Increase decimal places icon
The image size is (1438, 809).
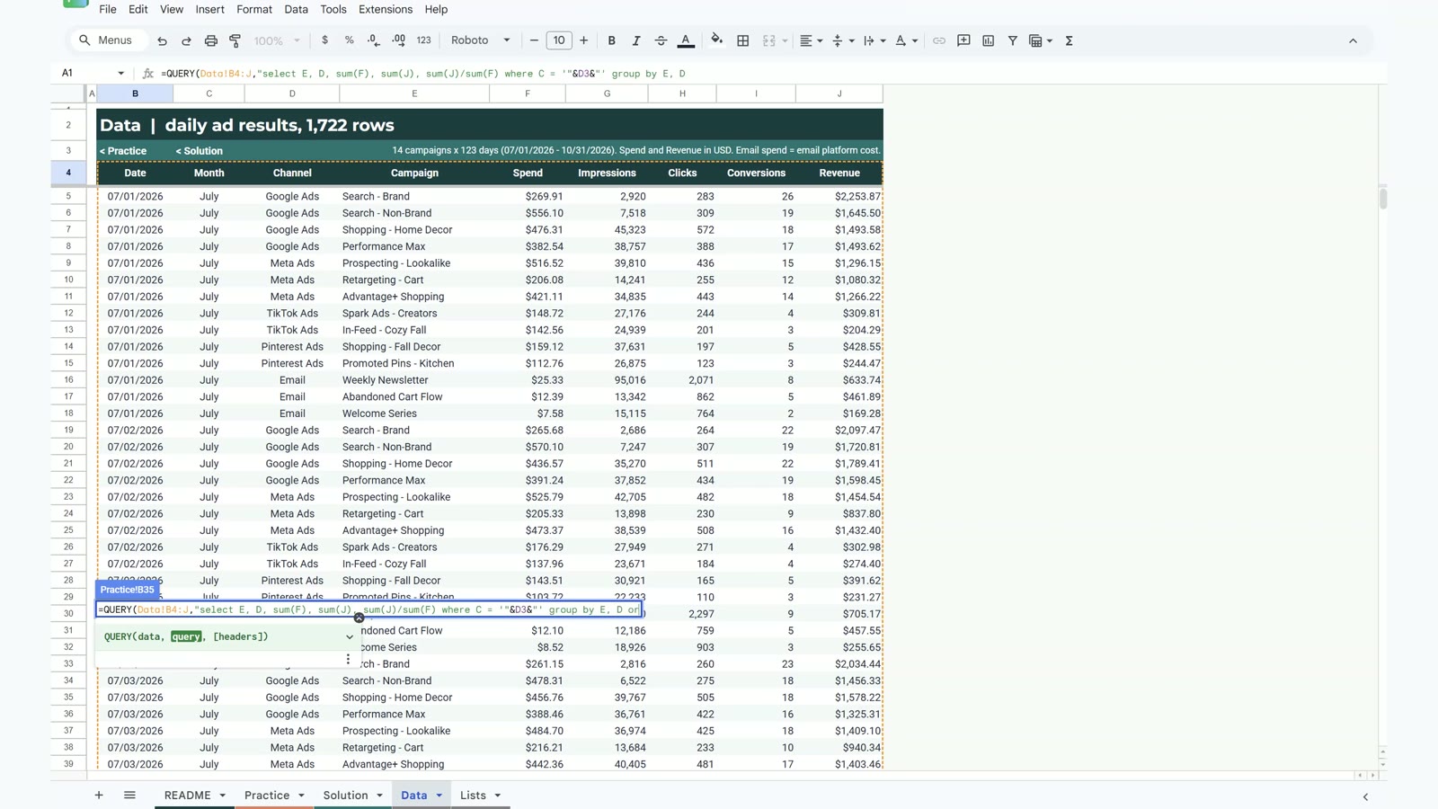click(x=398, y=40)
